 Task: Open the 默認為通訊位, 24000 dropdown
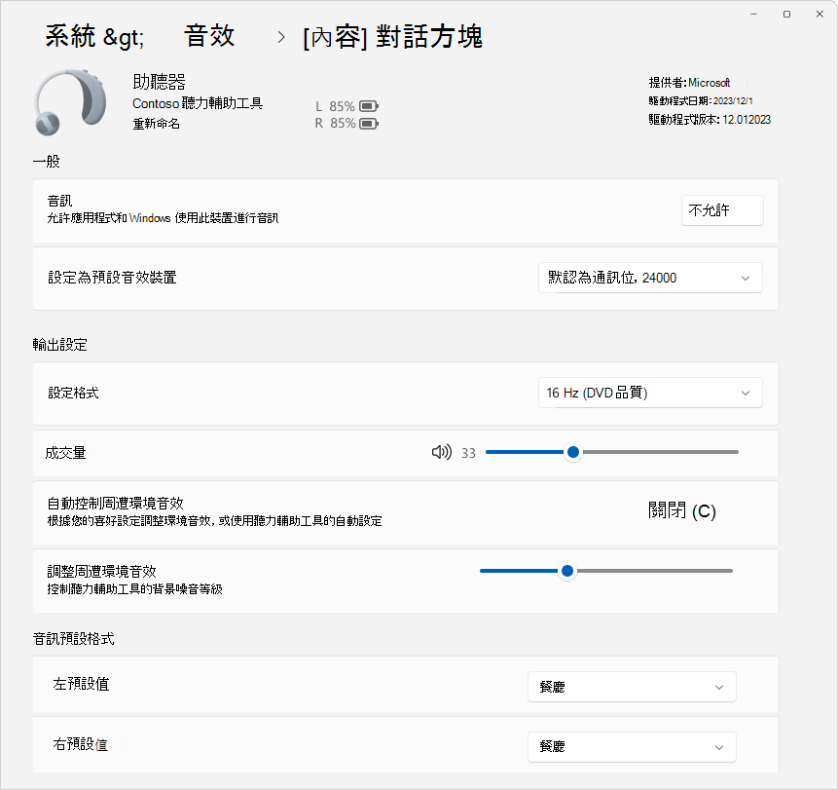tap(650, 278)
